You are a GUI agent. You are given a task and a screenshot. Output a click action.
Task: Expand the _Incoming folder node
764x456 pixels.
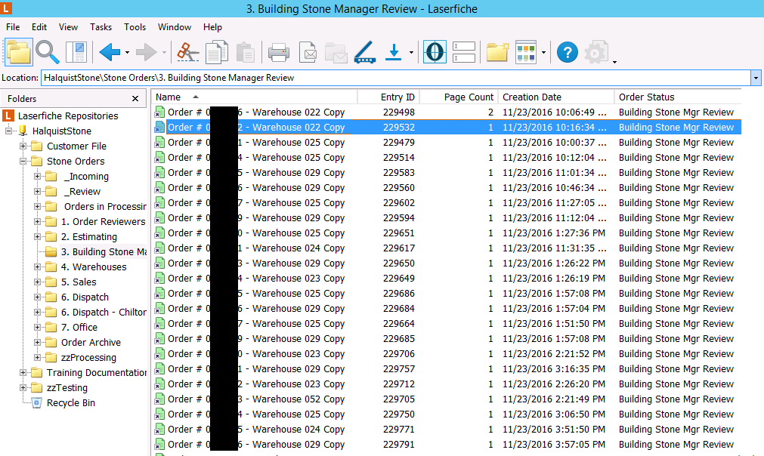point(38,176)
